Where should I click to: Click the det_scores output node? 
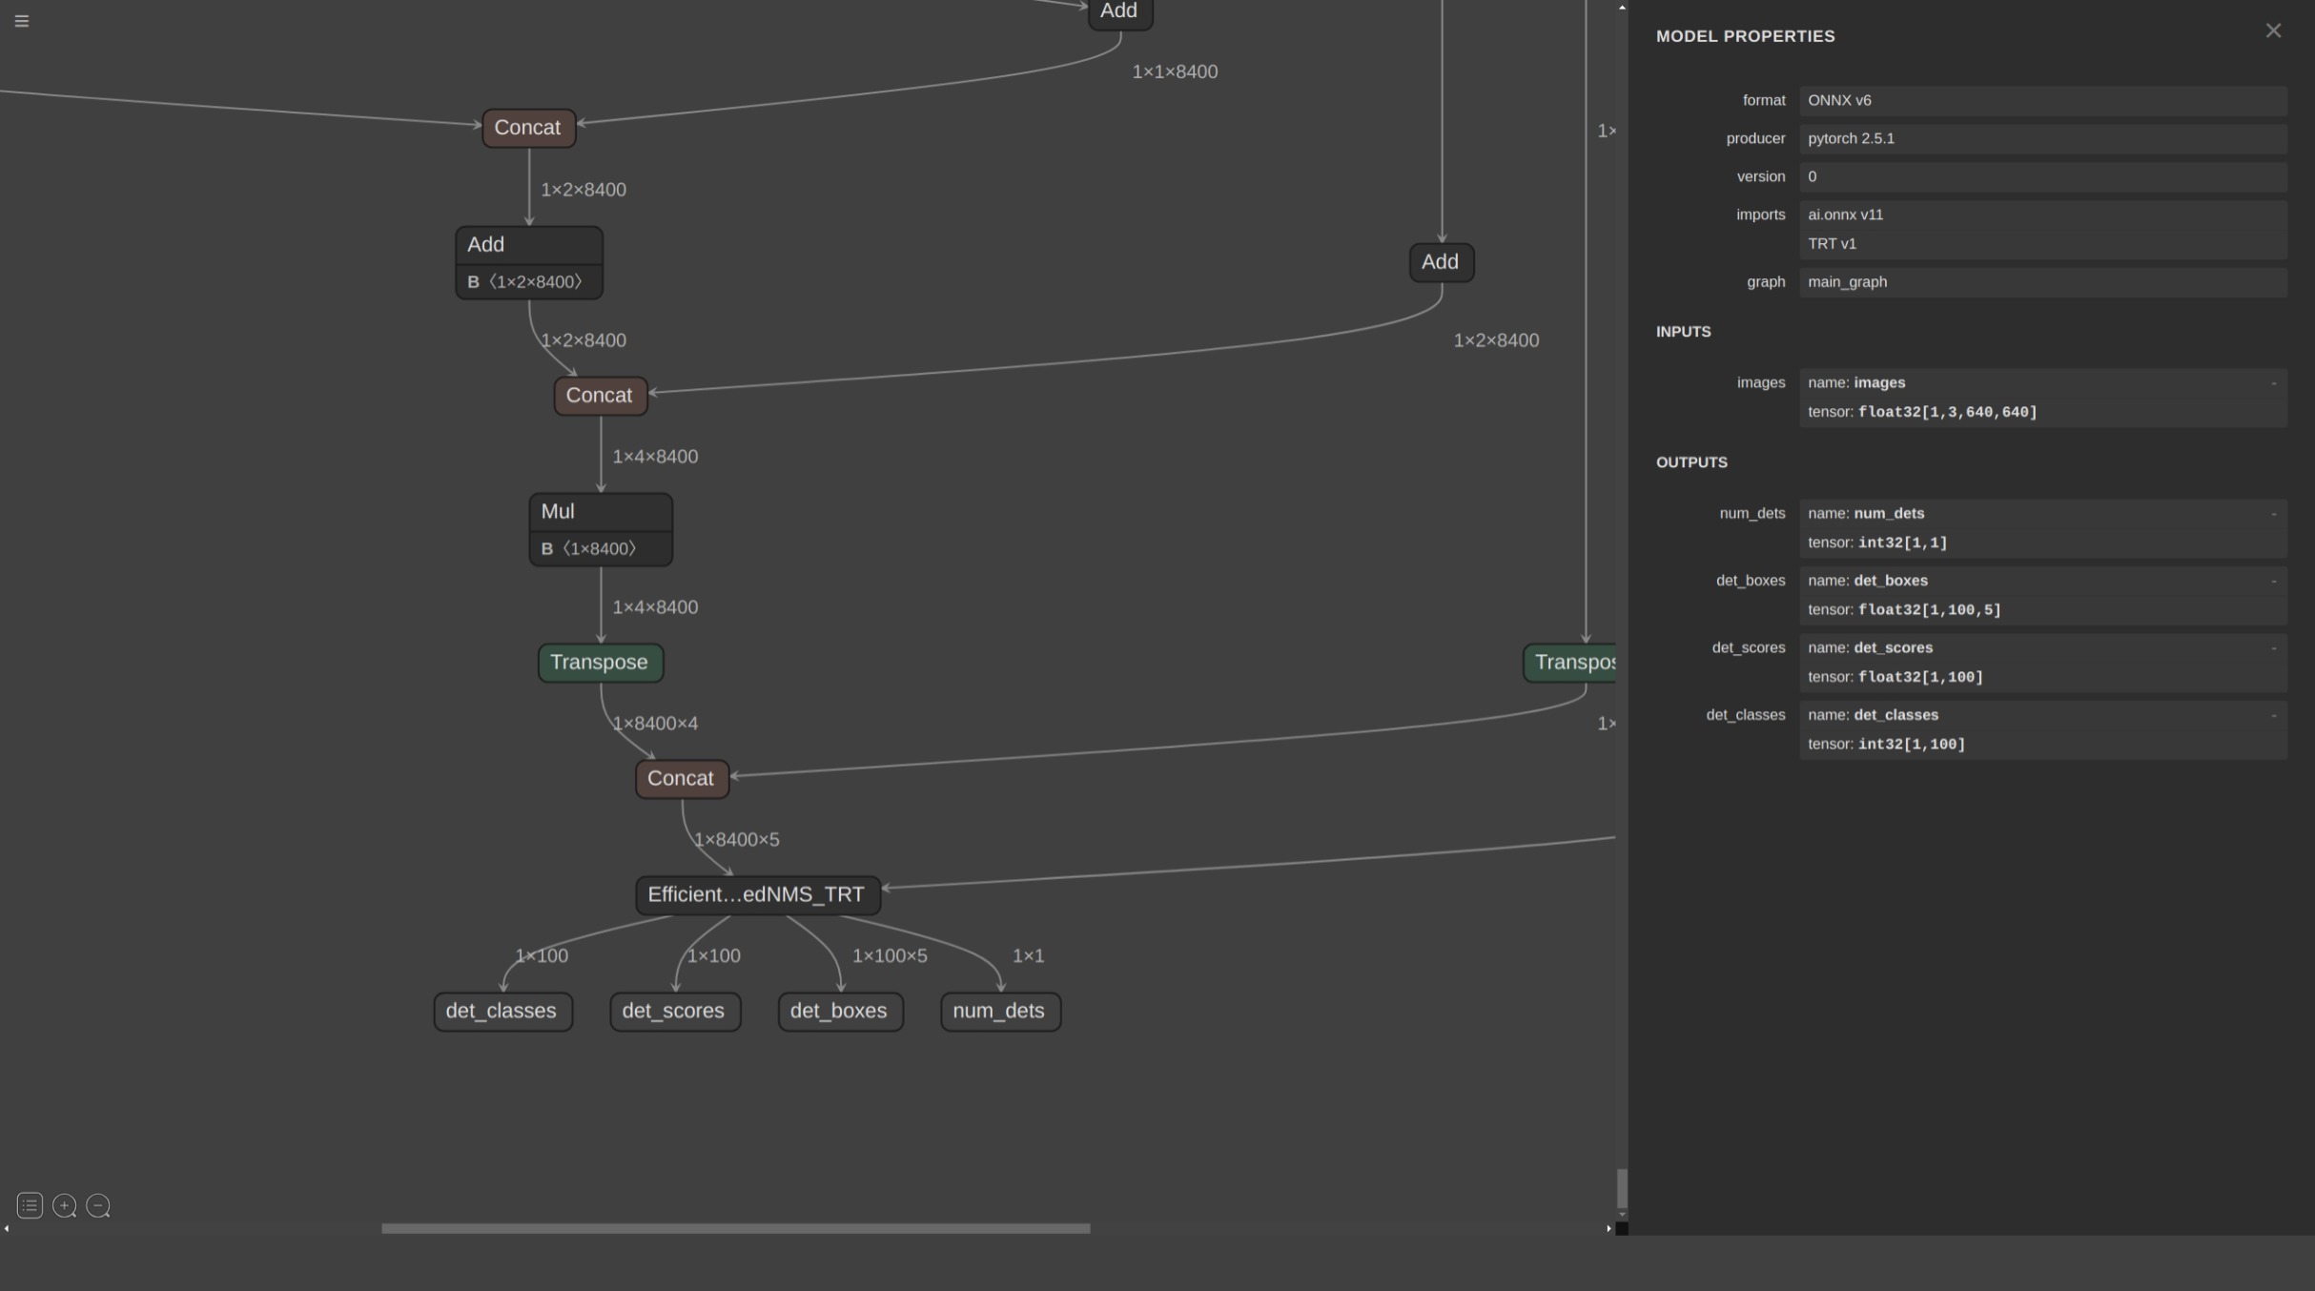coord(674,1012)
